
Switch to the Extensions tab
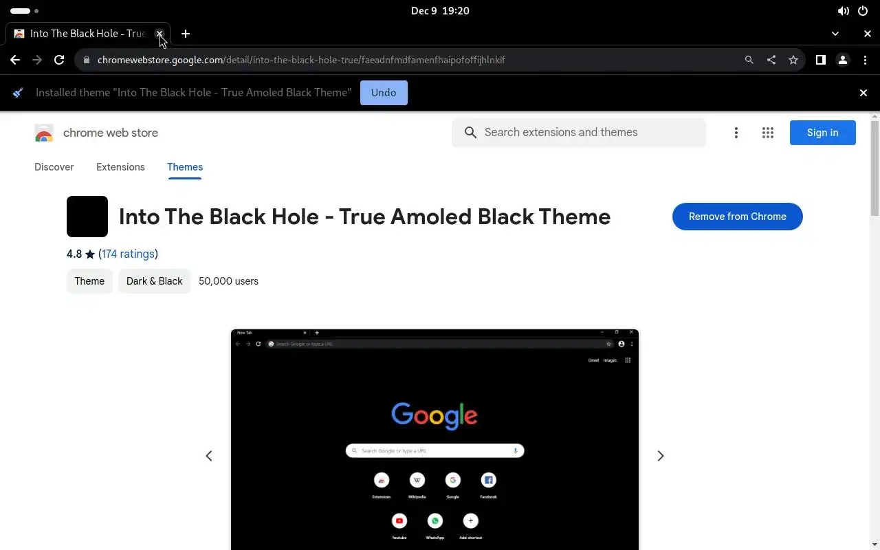click(x=120, y=167)
